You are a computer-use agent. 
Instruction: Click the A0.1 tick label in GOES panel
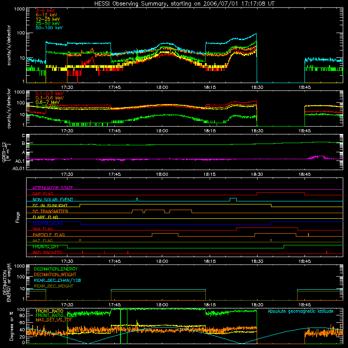coord(20,161)
